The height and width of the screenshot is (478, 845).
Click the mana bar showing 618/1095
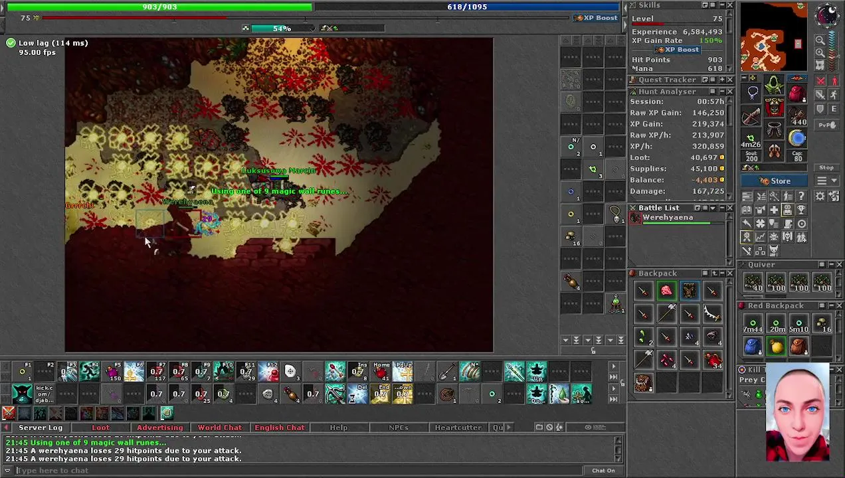[x=467, y=7]
